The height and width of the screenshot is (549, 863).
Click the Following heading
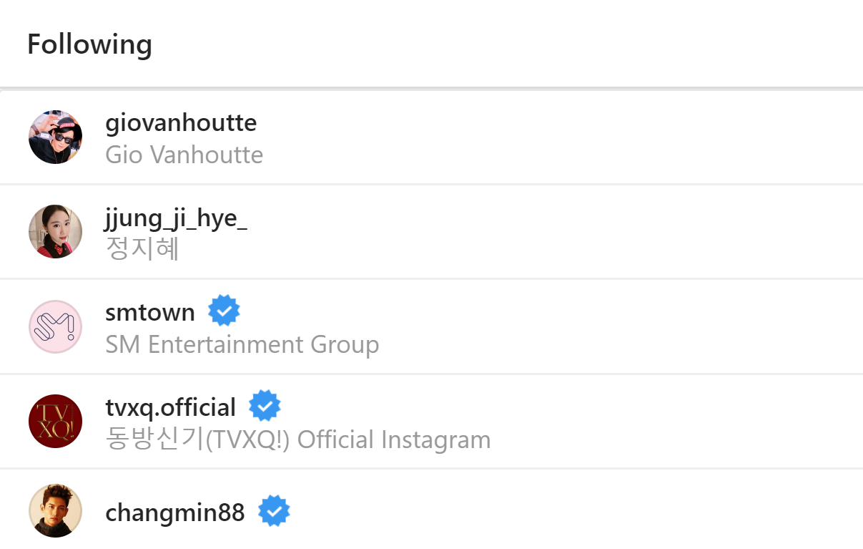pos(89,44)
